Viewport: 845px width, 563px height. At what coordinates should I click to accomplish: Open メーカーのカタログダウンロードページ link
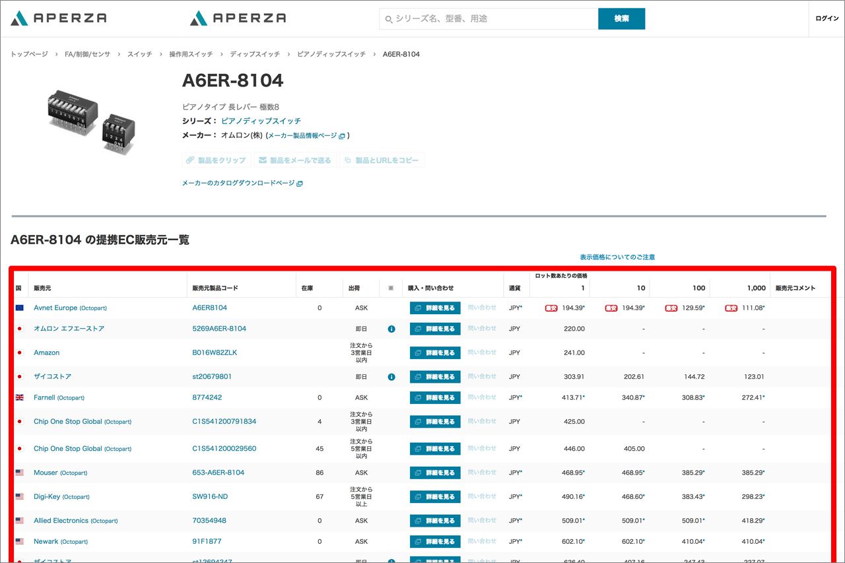click(242, 183)
